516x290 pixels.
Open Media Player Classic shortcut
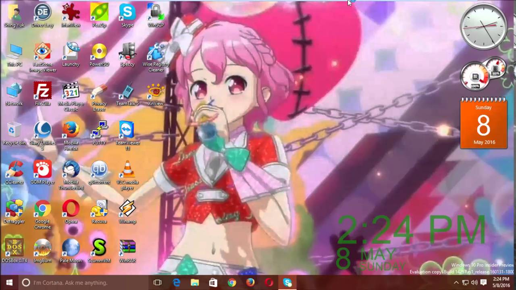[x=71, y=97]
